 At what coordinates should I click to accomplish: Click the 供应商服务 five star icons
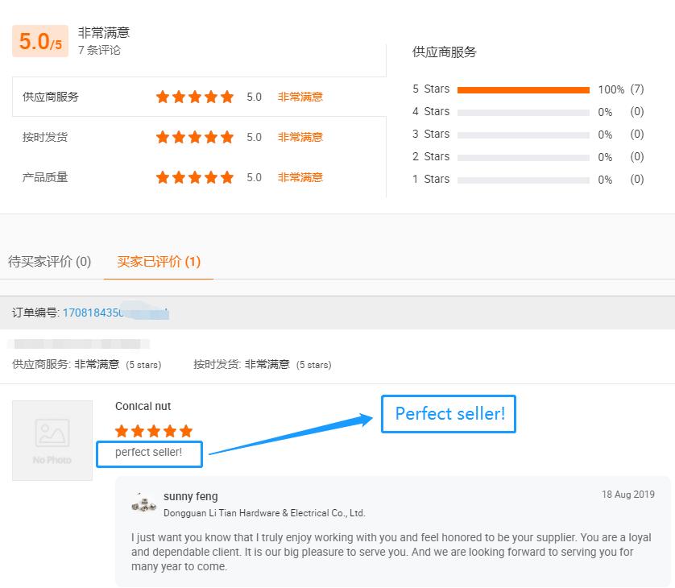[x=195, y=97]
